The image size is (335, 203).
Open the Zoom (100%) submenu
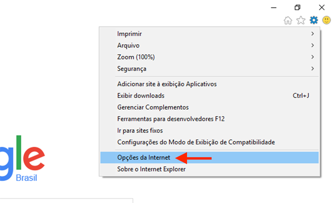312,57
